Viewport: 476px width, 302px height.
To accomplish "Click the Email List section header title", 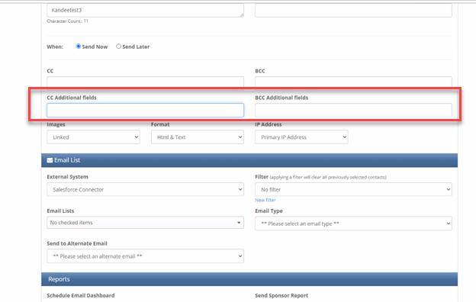I will [67, 160].
